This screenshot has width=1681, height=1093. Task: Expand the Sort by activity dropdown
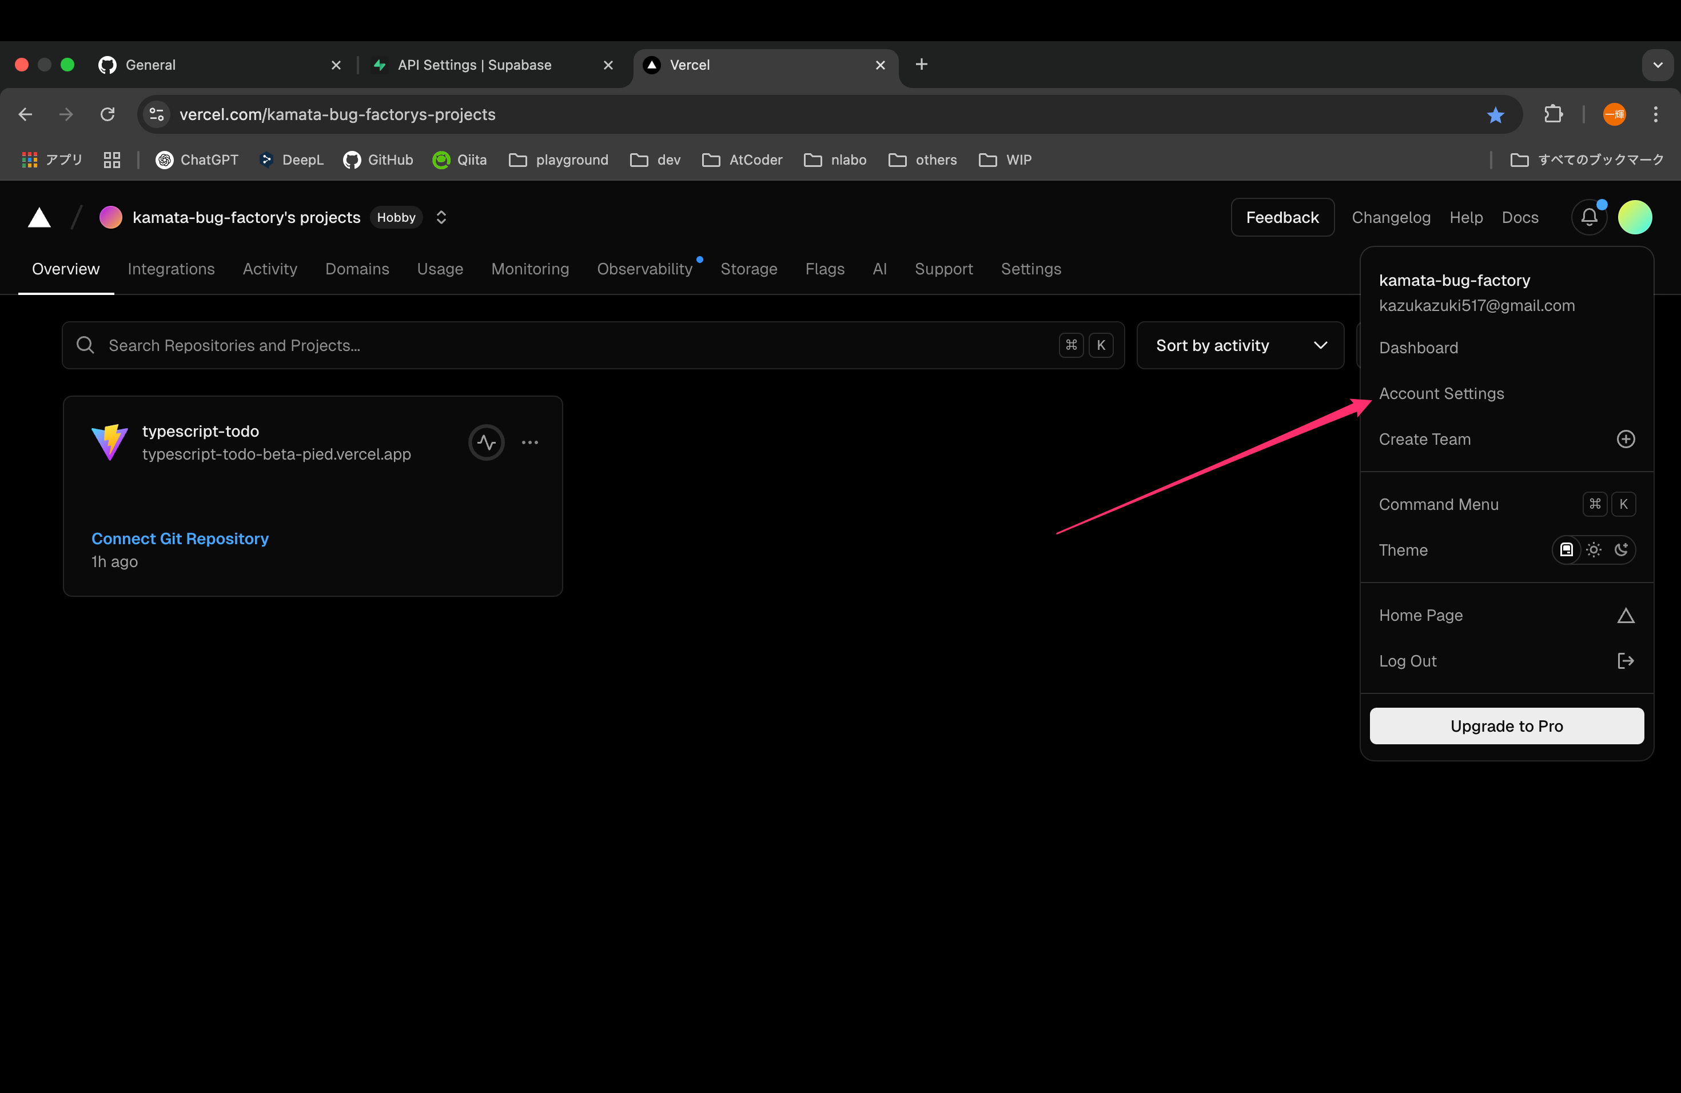pyautogui.click(x=1240, y=345)
